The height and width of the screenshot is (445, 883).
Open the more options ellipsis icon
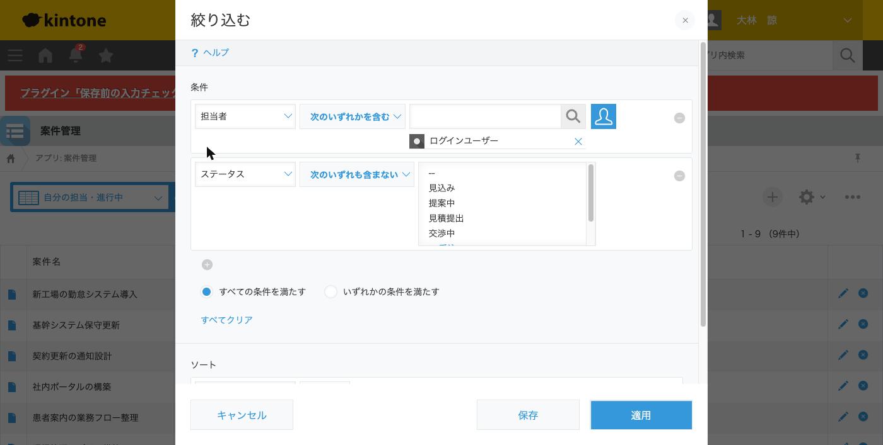pyautogui.click(x=853, y=197)
